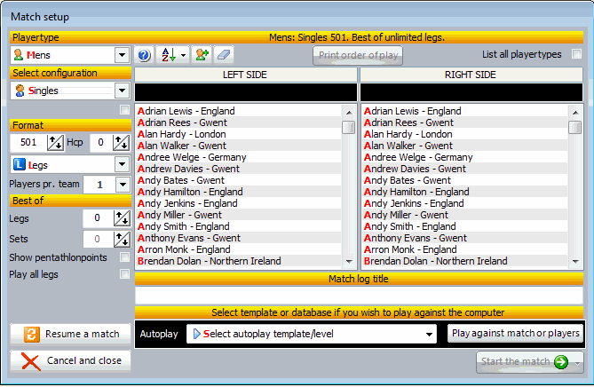Select Andy Hamilton in right side list

416,192
